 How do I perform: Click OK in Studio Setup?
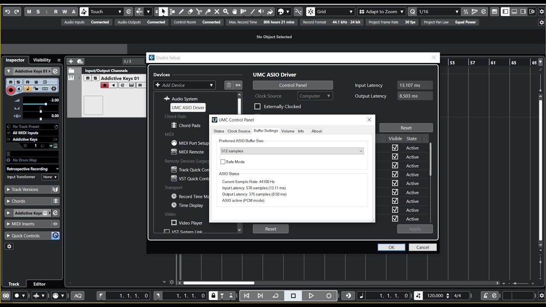(x=391, y=247)
